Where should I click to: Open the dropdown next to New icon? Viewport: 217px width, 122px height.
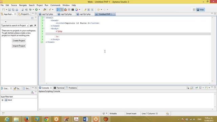click(x=6, y=9)
